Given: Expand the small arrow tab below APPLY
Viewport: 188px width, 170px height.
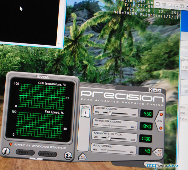Looking at the screenshot, I should pyautogui.click(x=36, y=159).
